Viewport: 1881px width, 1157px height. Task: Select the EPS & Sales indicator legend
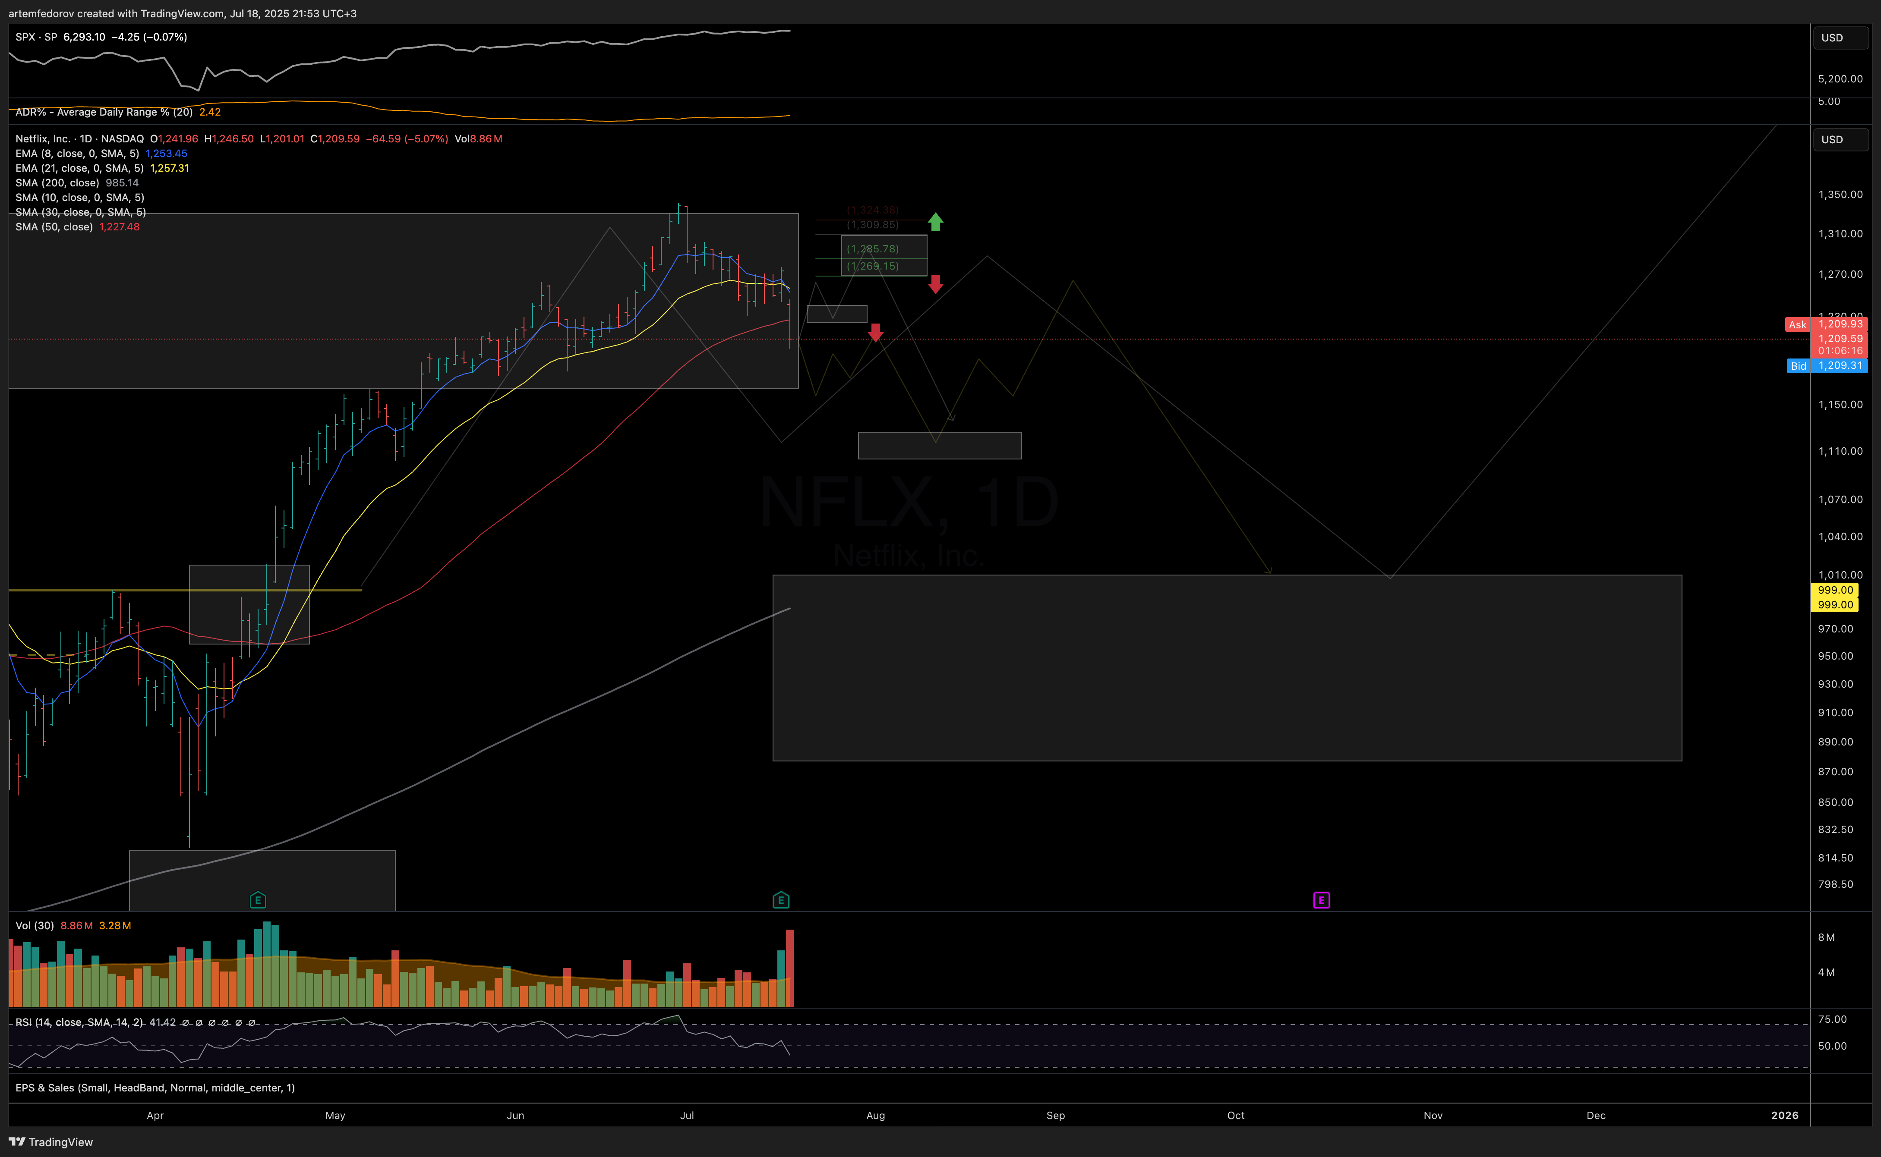point(155,1088)
